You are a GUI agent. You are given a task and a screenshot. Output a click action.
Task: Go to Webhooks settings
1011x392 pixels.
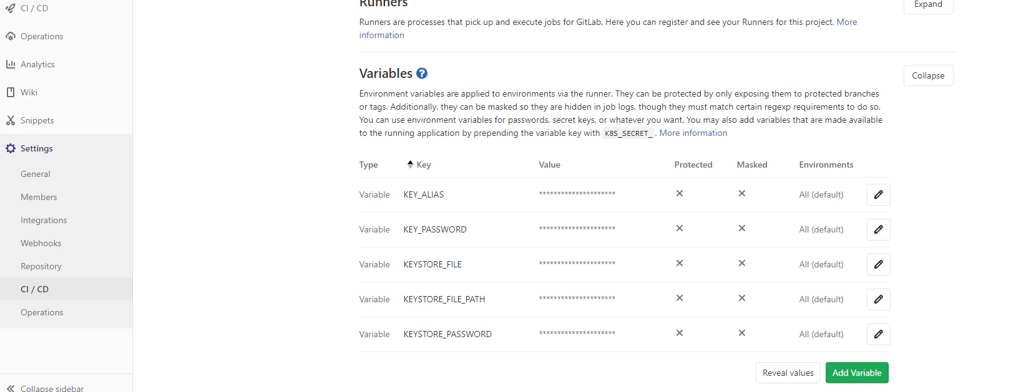(x=41, y=243)
